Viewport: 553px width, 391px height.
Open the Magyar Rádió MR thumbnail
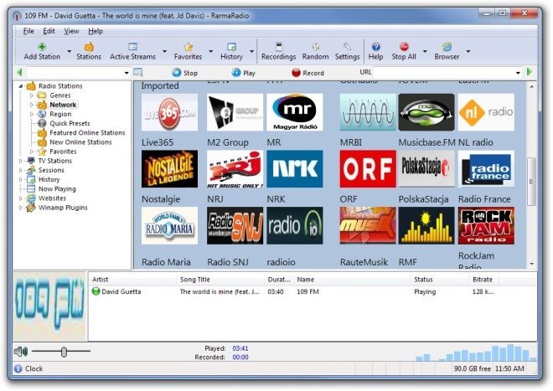(x=295, y=112)
